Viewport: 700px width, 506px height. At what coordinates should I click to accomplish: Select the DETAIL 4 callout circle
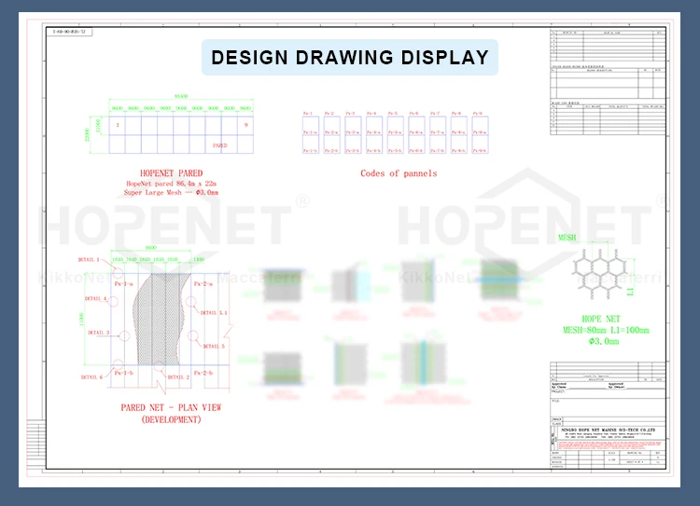[x=115, y=300]
